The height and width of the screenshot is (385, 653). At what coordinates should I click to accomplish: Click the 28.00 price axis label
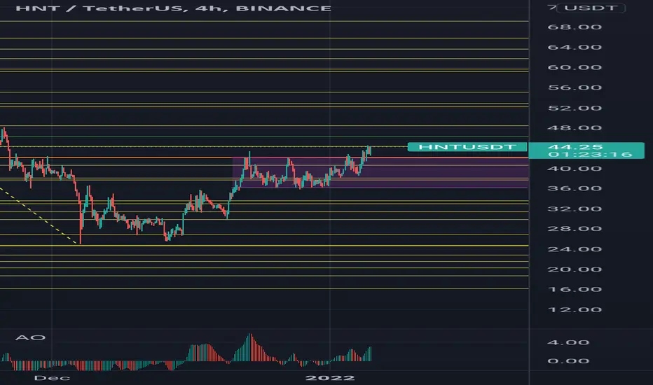tap(575, 229)
